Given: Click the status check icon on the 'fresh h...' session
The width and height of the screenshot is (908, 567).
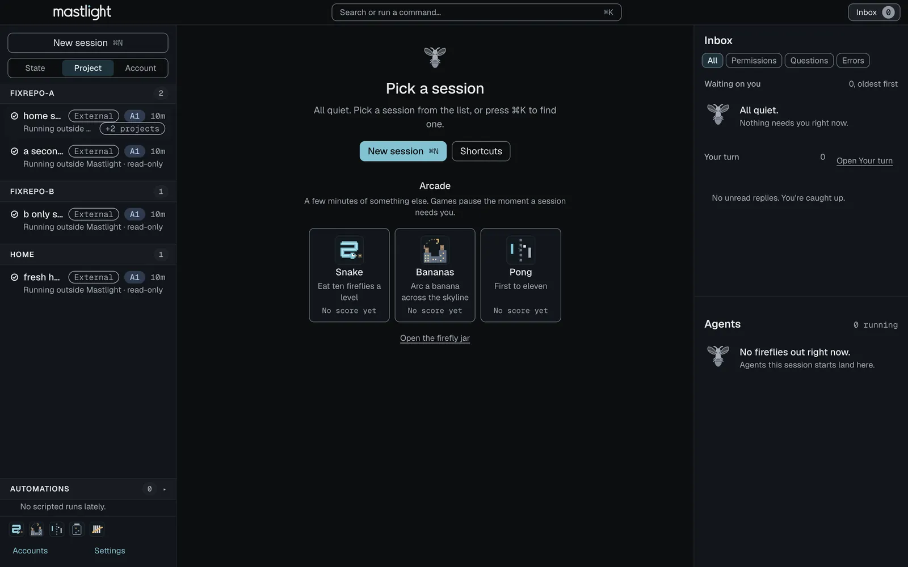Looking at the screenshot, I should [15, 277].
